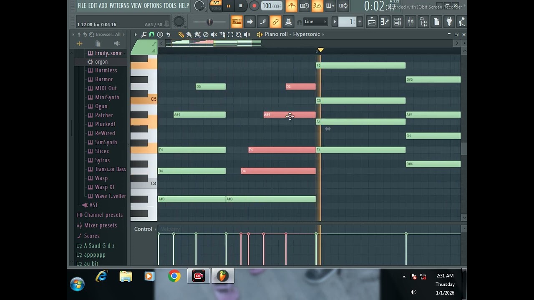Expand Mixer presets folder
The image size is (534, 300).
(101, 225)
